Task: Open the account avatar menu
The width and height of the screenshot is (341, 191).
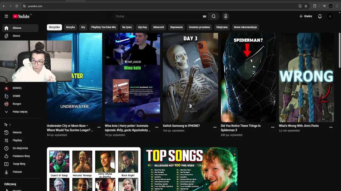Action: (x=330, y=16)
